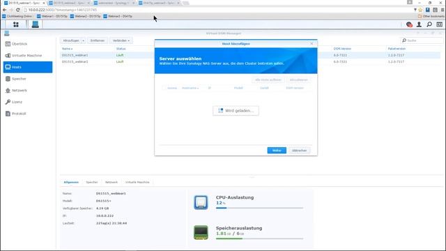
Task: Select the Hosts sidebar item
Action: pos(28,67)
